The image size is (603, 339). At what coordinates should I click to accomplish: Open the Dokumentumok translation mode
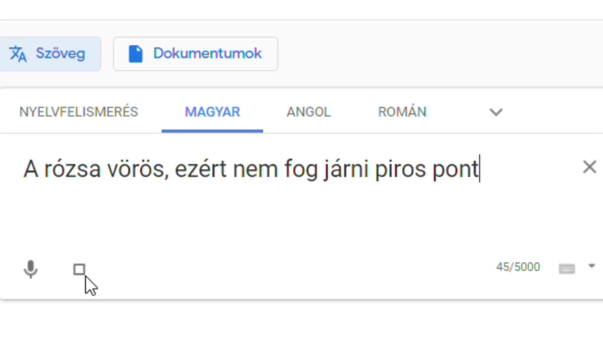207,54
